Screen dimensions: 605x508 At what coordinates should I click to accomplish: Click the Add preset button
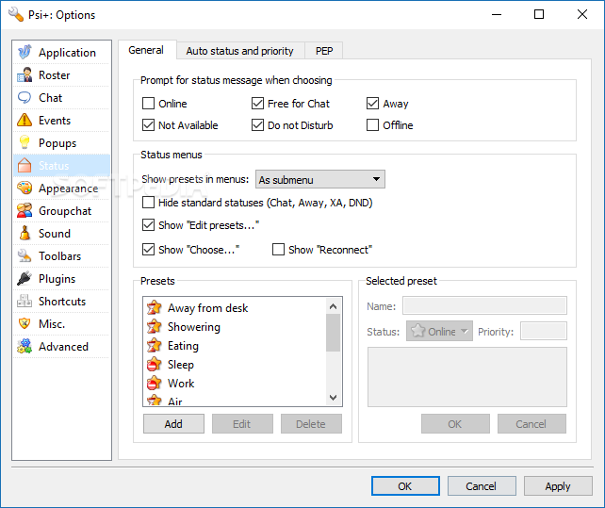[173, 424]
